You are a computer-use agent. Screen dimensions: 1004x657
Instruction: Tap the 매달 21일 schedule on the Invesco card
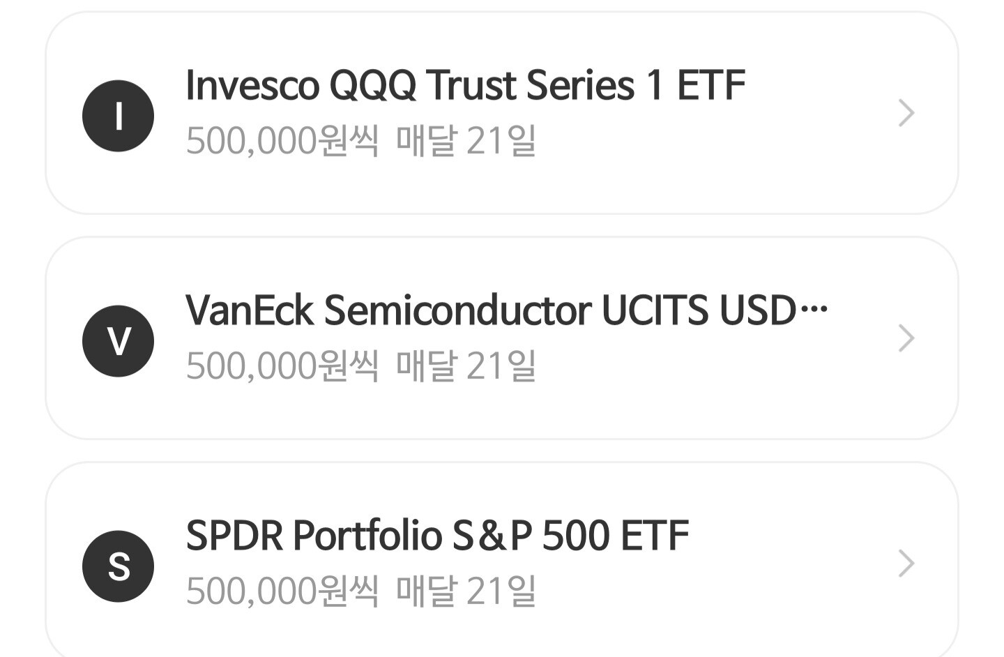point(466,141)
